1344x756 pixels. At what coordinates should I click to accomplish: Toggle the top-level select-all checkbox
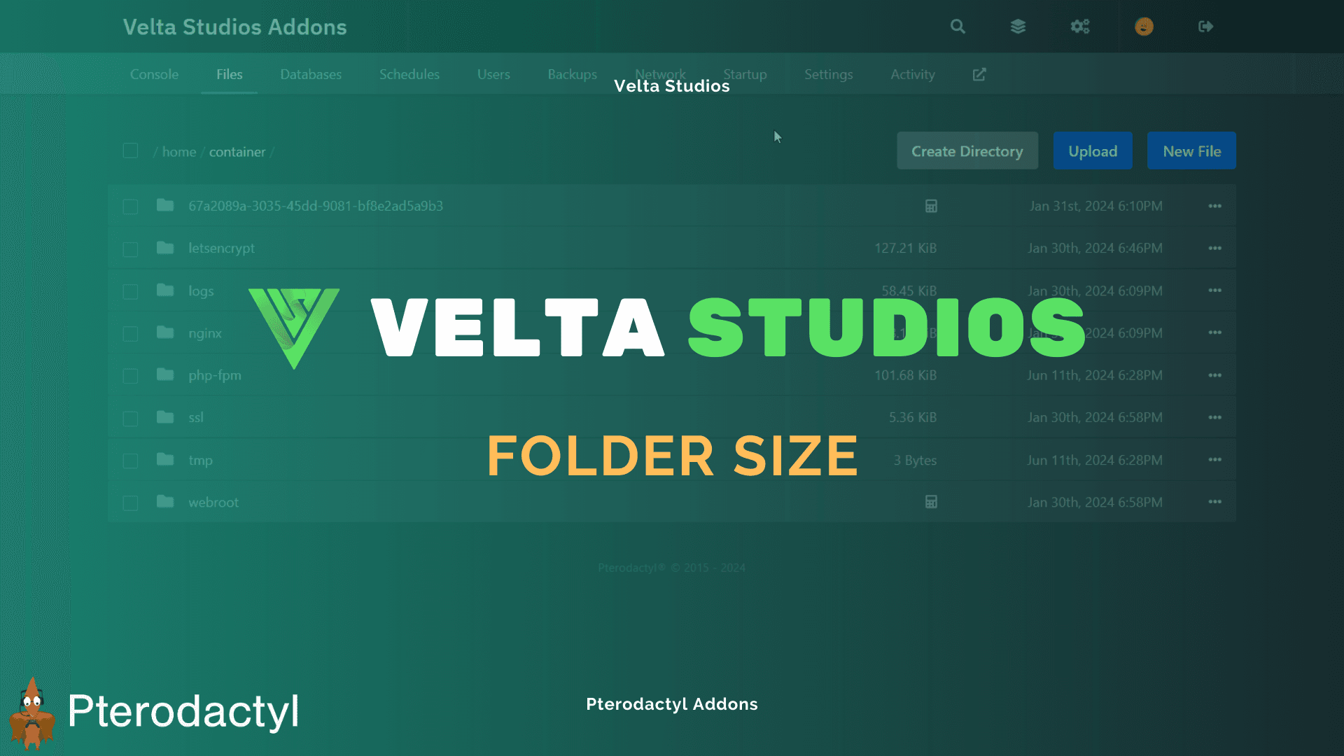coord(129,150)
